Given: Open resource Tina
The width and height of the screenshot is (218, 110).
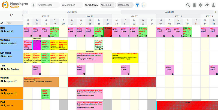Looking at the screenshot, I should click(x=2, y=66).
